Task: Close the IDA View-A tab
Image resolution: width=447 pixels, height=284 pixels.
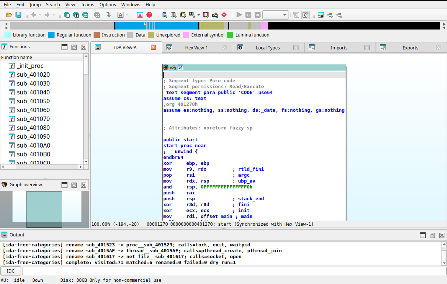Action: pyautogui.click(x=153, y=47)
